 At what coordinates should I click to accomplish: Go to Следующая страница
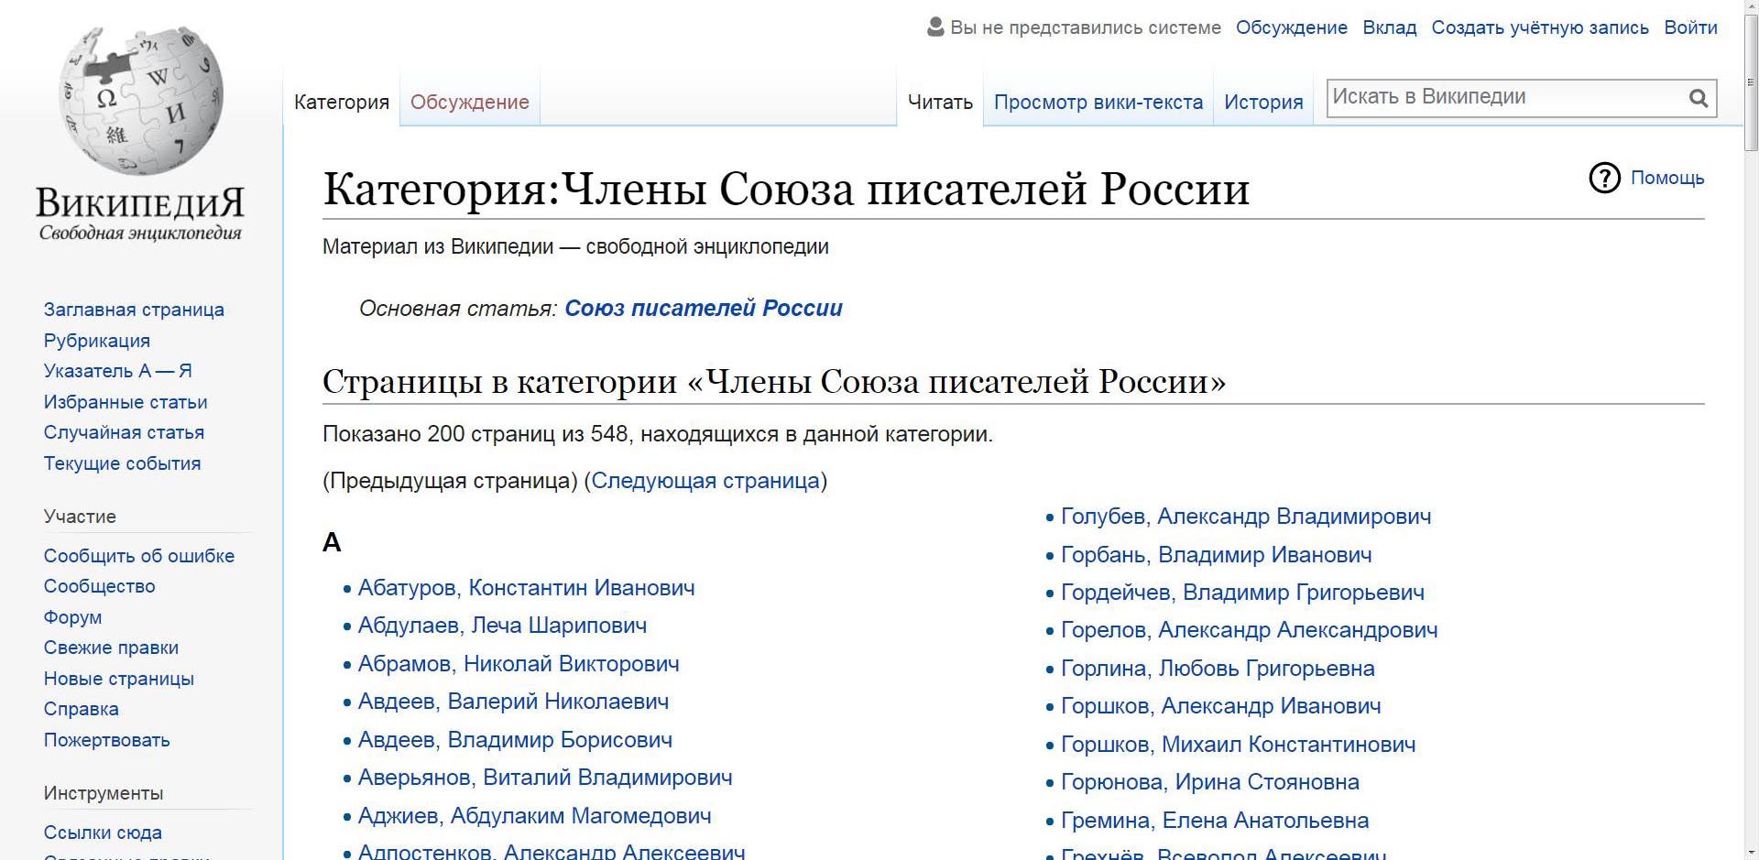[x=705, y=481]
